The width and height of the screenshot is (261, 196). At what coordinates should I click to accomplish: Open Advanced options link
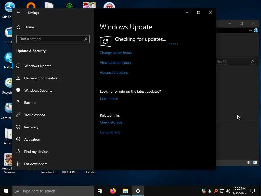click(114, 73)
